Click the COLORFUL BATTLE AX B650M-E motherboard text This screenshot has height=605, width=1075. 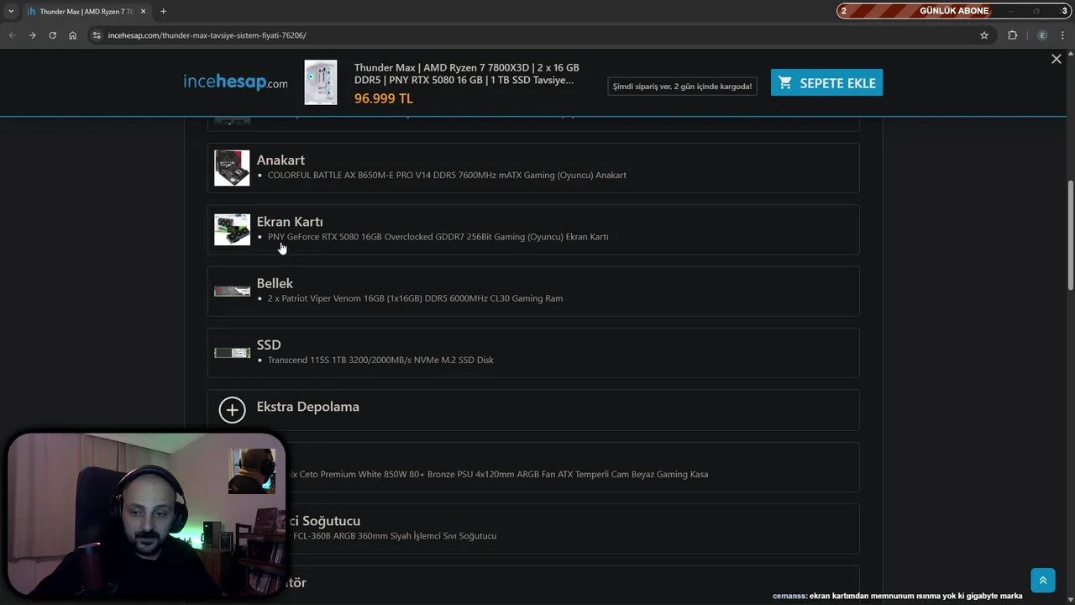click(x=447, y=176)
